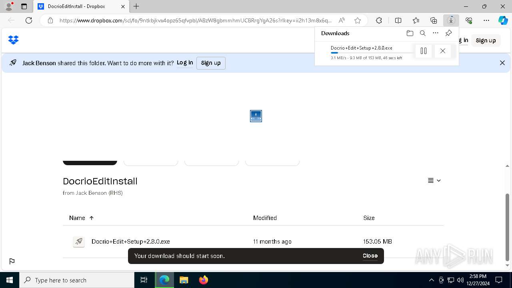The image size is (512, 288).
Task: Cancel the Docrio download
Action: pos(442,51)
